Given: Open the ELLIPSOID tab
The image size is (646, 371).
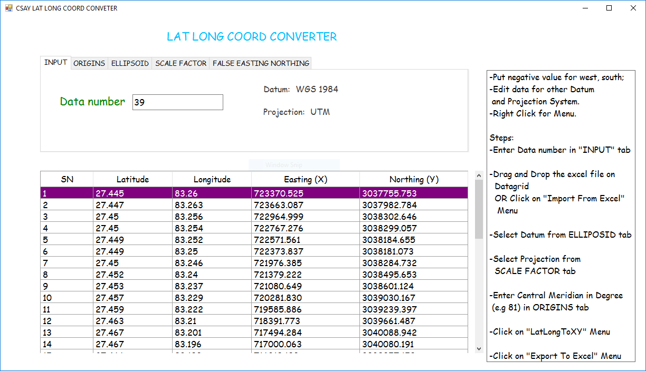Looking at the screenshot, I should click(x=130, y=63).
